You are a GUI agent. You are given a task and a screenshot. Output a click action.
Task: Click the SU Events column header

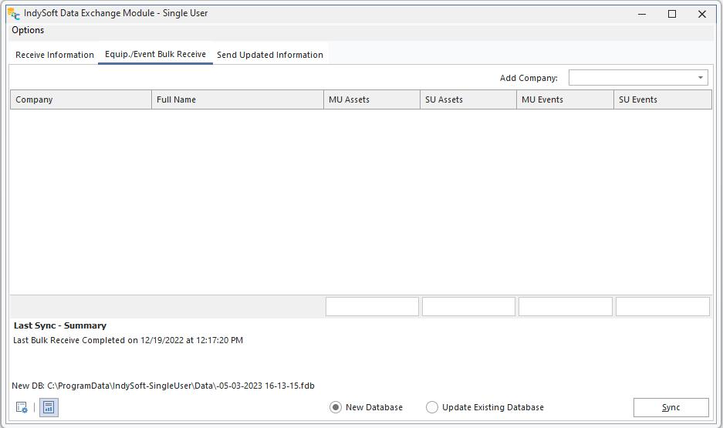pos(663,99)
